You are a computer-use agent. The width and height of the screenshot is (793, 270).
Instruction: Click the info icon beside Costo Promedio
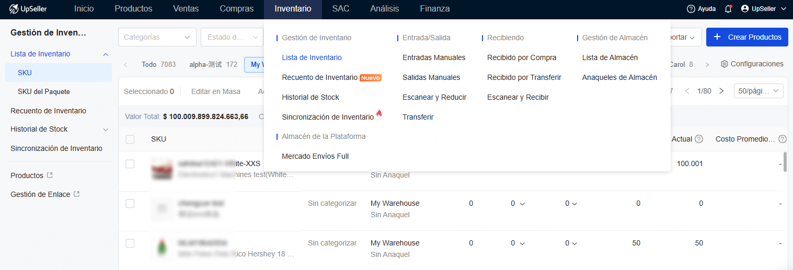[782, 139]
